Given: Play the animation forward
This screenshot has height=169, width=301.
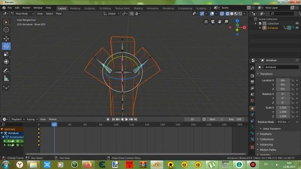Looking at the screenshot, I should 127,119.
